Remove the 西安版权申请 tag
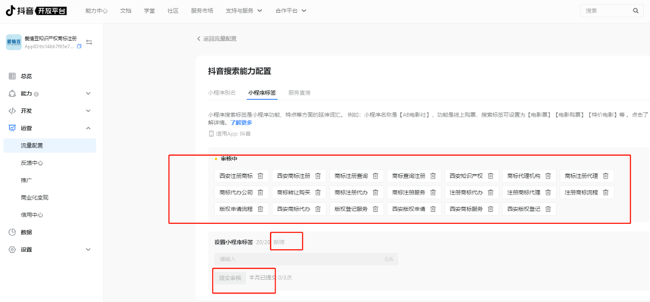The width and height of the screenshot is (650, 302). tap(433, 209)
